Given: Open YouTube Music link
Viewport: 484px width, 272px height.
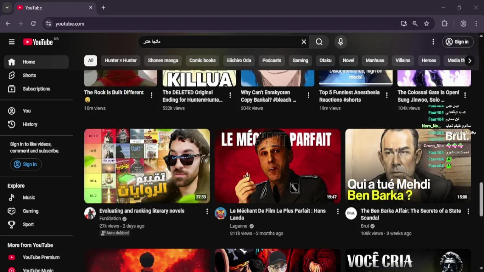Looking at the screenshot, I should (x=36, y=269).
